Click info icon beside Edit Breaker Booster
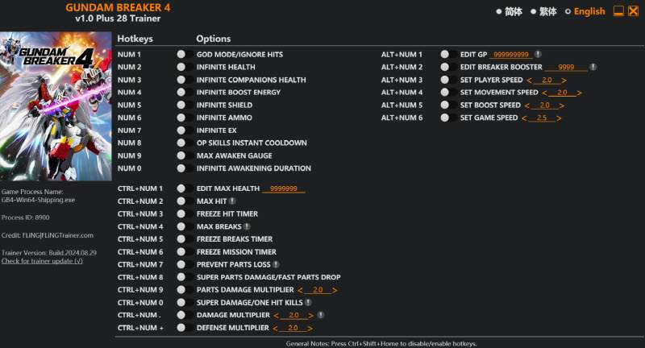Viewport: 645px width, 348px height. pyautogui.click(x=593, y=67)
